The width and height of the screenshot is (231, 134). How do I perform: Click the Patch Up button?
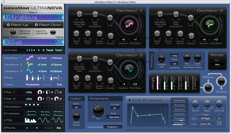(18, 25)
